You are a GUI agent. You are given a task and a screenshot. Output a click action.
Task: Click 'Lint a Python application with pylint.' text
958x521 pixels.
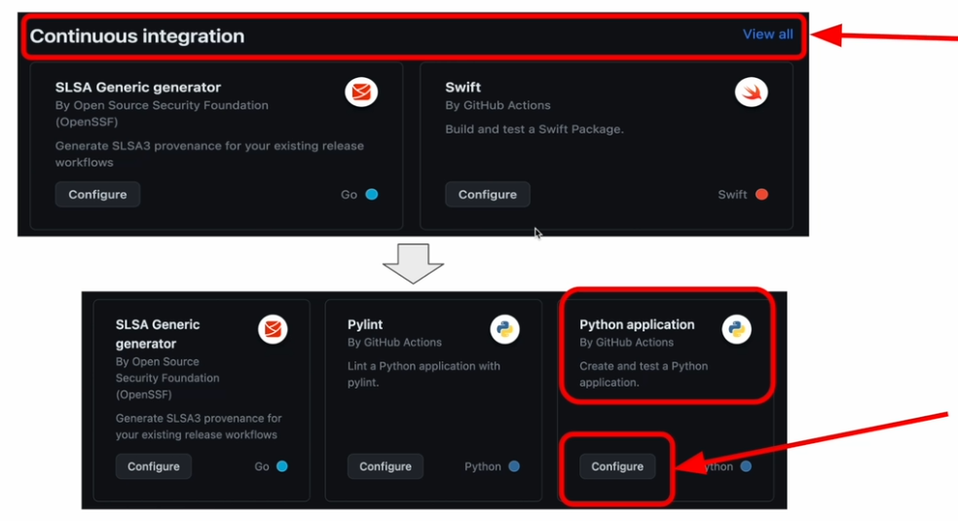point(424,374)
